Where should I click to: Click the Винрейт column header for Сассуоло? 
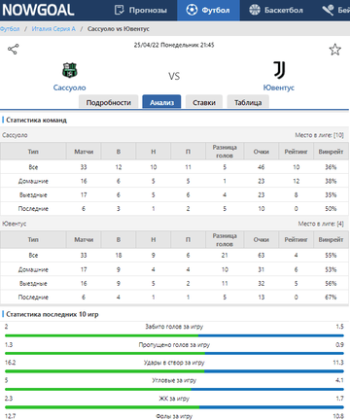tap(331, 152)
